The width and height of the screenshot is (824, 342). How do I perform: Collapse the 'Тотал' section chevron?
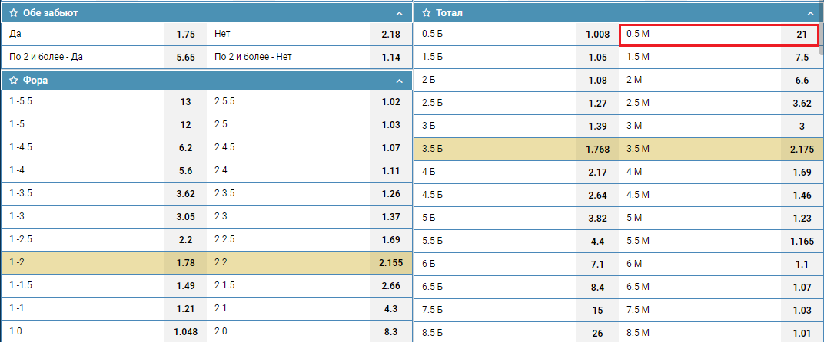point(809,14)
